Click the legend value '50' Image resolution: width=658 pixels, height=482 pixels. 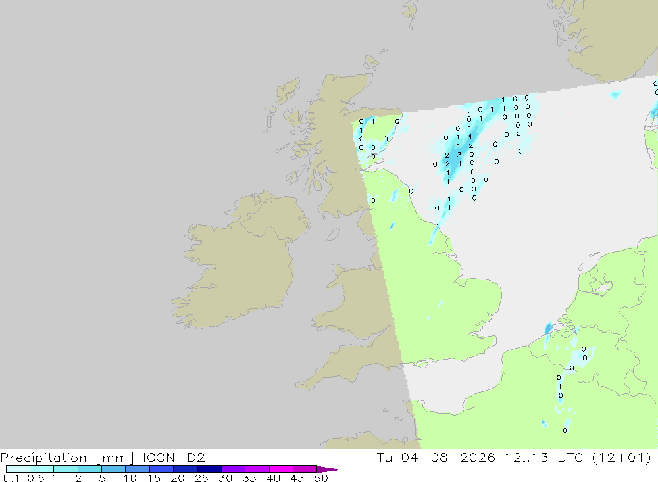[321, 478]
